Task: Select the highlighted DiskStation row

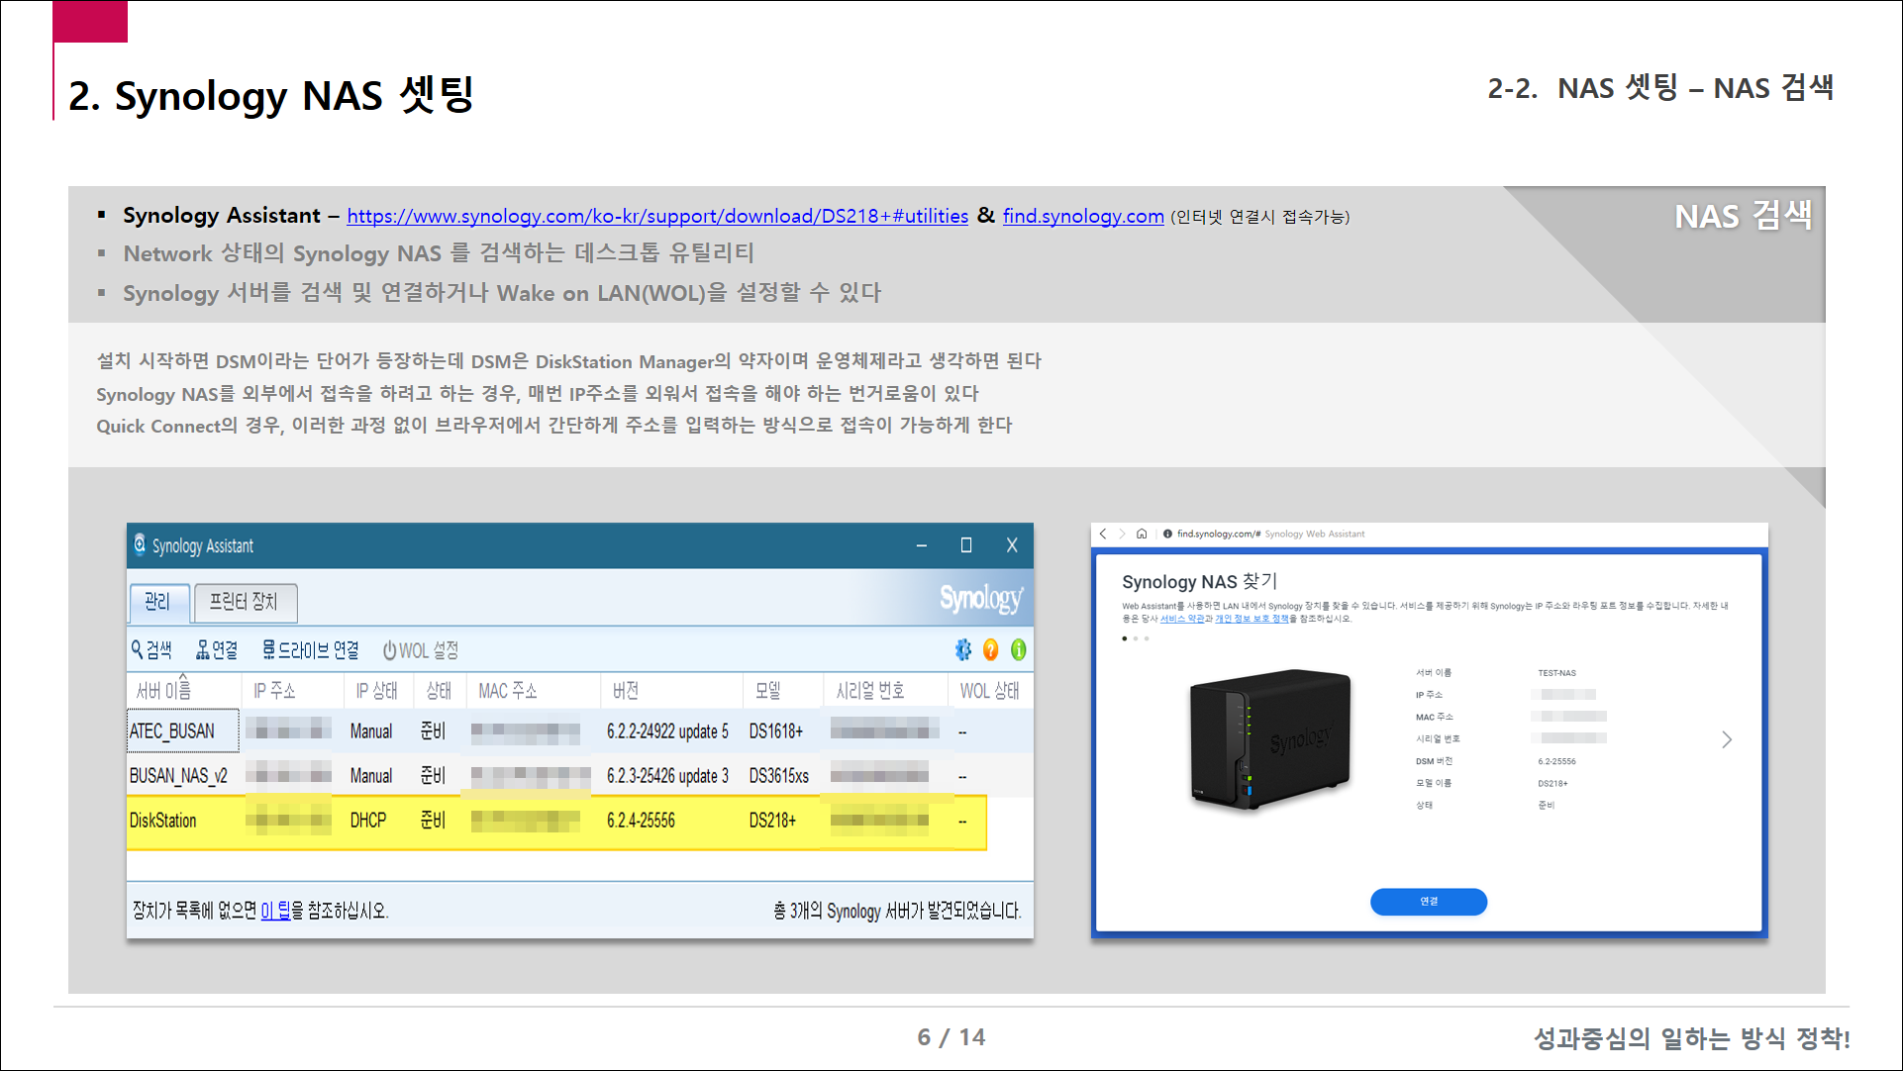Action: click(x=163, y=821)
